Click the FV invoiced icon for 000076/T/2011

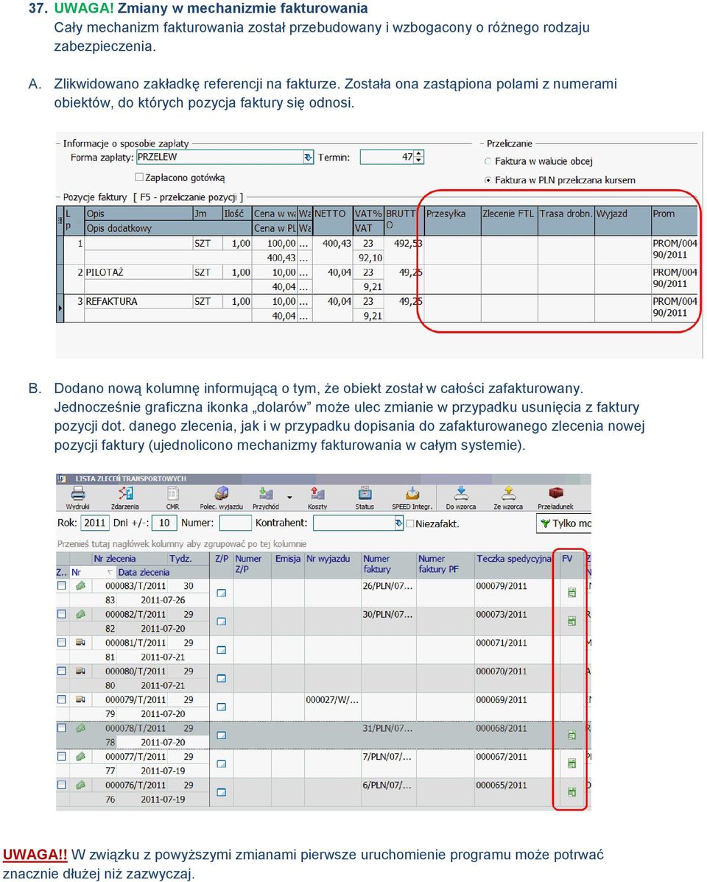[x=572, y=792]
